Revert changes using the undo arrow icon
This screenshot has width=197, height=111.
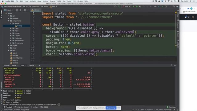click(x=169, y=6)
